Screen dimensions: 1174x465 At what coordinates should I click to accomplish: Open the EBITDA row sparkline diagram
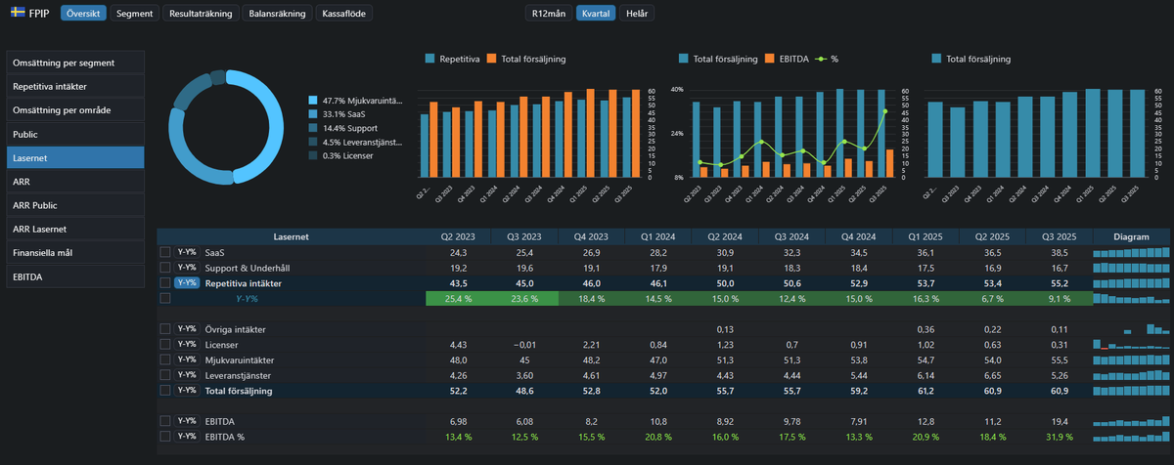tap(1132, 421)
